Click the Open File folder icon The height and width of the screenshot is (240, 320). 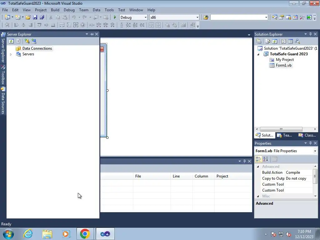point(28,17)
